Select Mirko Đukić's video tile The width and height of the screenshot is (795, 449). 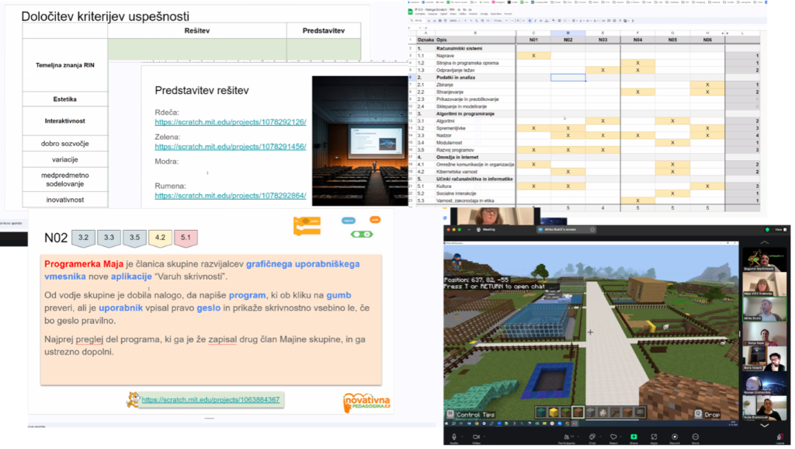click(x=765, y=308)
